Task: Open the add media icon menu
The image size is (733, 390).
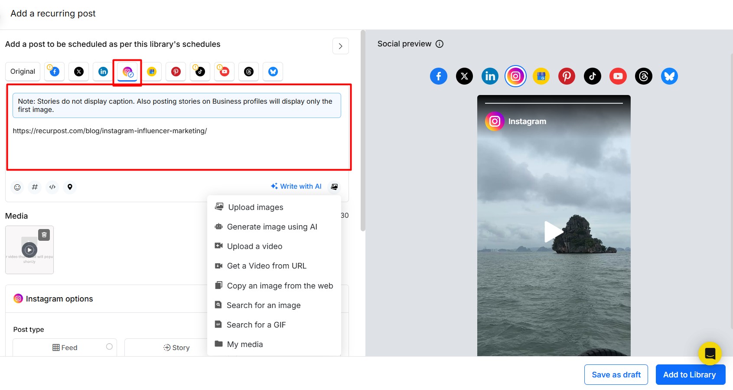Action: click(334, 187)
